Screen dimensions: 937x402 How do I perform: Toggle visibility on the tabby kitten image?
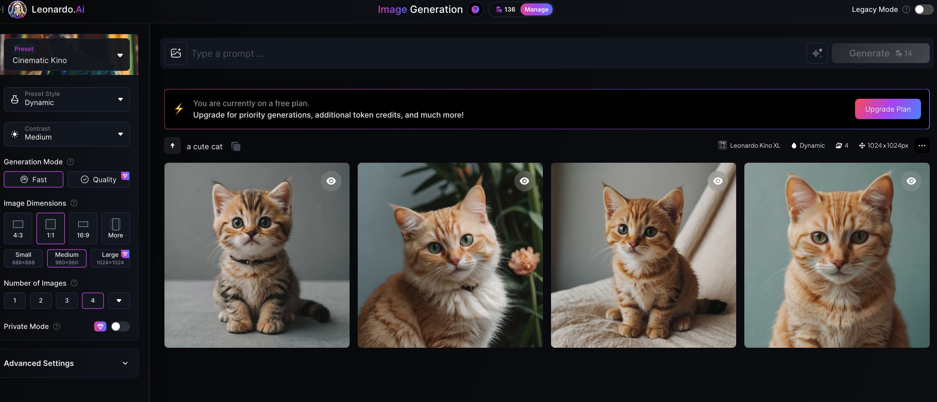click(x=331, y=181)
